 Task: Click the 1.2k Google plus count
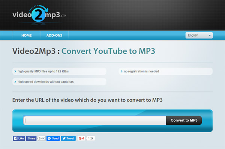coord(91,138)
